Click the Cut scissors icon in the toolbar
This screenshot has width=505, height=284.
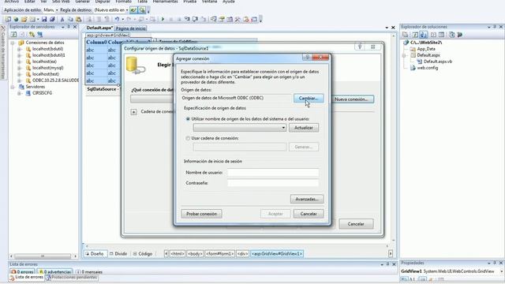[x=62, y=19]
